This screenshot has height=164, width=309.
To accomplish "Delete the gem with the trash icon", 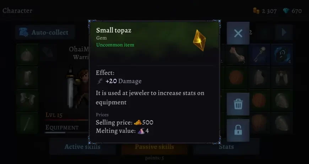I will (238, 104).
